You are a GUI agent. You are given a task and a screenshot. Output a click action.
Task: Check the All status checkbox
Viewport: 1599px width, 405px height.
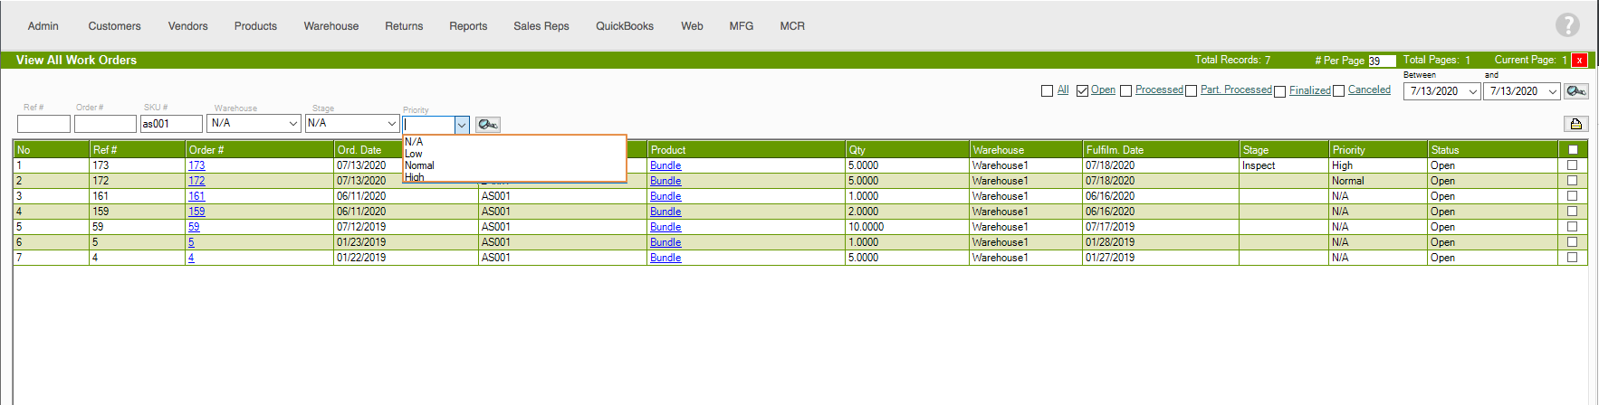click(x=1047, y=90)
